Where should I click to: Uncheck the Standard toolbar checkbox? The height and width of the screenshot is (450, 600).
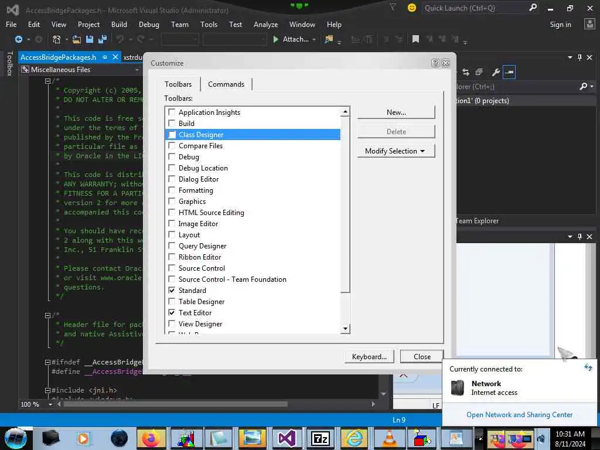(172, 290)
